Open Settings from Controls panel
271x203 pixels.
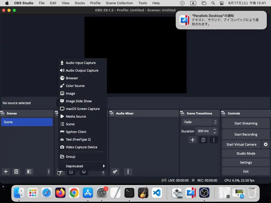coord(246,162)
